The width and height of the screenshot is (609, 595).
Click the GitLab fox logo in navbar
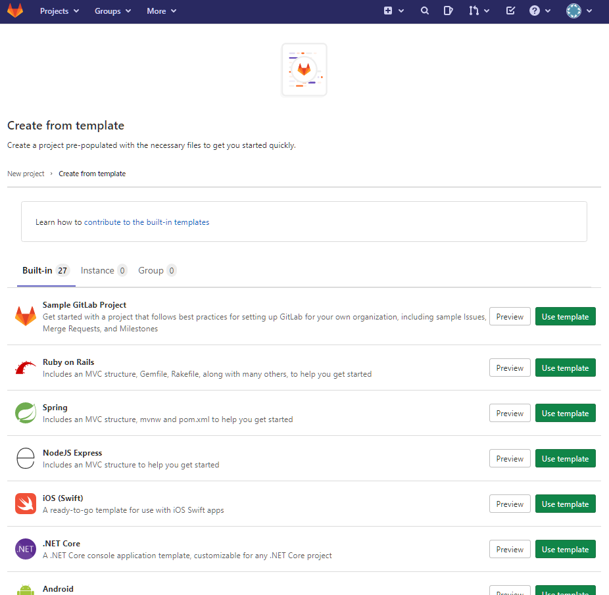[15, 11]
